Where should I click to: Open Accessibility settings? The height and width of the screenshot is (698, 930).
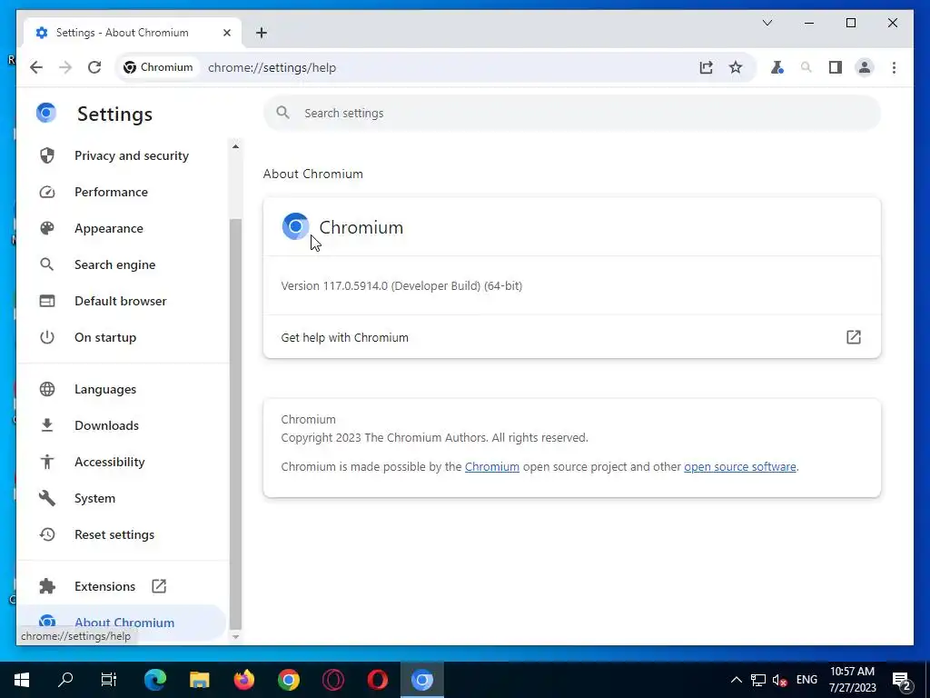[x=123, y=462]
